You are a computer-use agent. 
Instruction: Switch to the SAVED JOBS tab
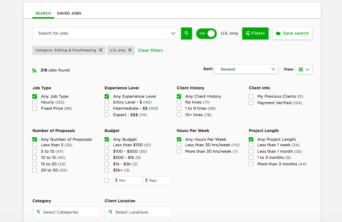(69, 13)
